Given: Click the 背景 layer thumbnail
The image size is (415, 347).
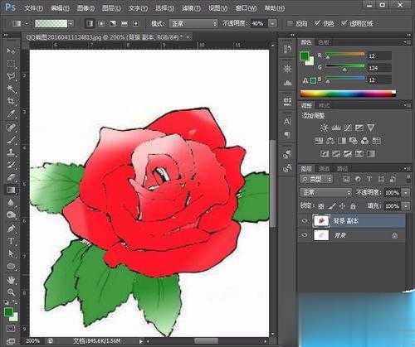Looking at the screenshot, I should tap(321, 235).
